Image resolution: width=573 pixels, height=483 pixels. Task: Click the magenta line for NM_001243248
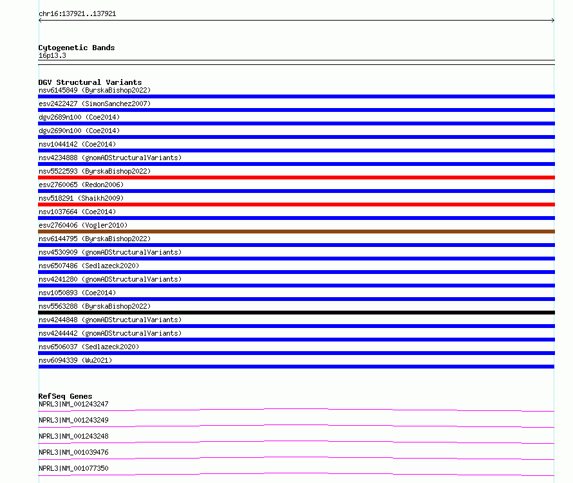(x=296, y=442)
